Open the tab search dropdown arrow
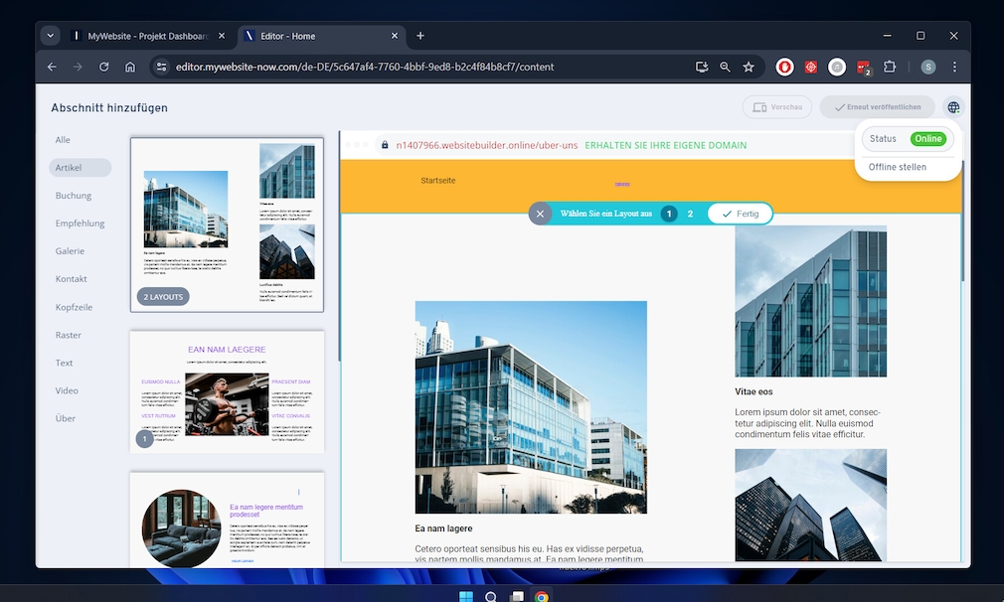The height and width of the screenshot is (602, 1004). (x=51, y=36)
